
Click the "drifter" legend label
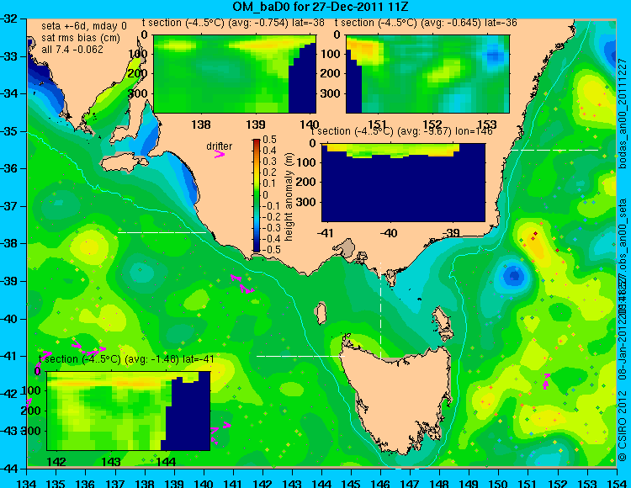219,146
